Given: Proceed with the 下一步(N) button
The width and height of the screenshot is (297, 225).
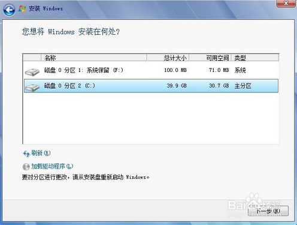Looking at the screenshot, I should 268,211.
